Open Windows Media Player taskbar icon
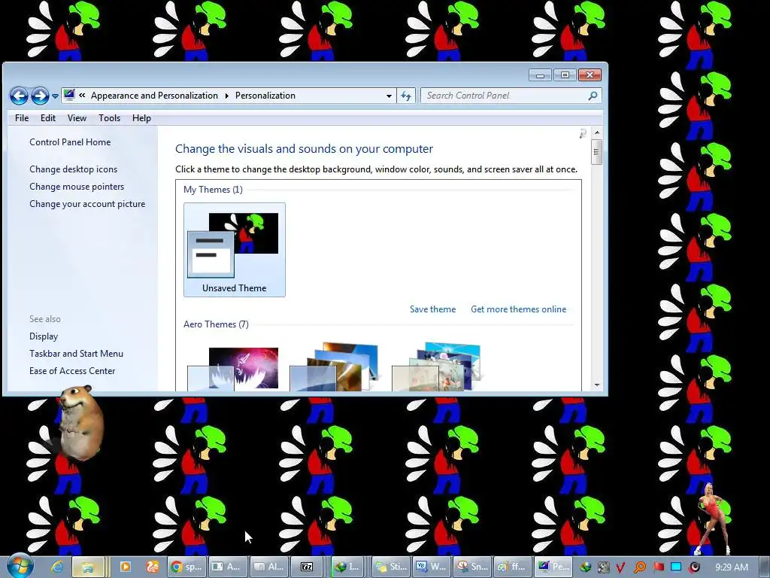The image size is (770, 578). click(x=126, y=567)
